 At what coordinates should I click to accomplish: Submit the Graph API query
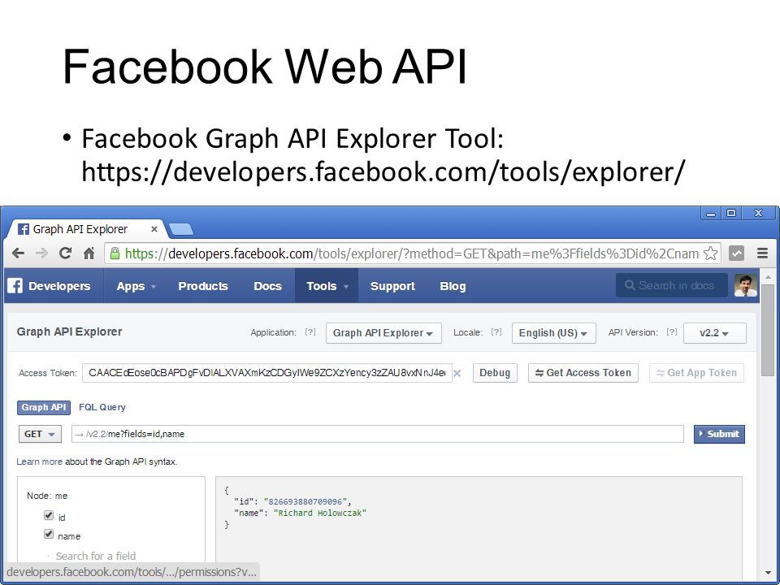[719, 434]
